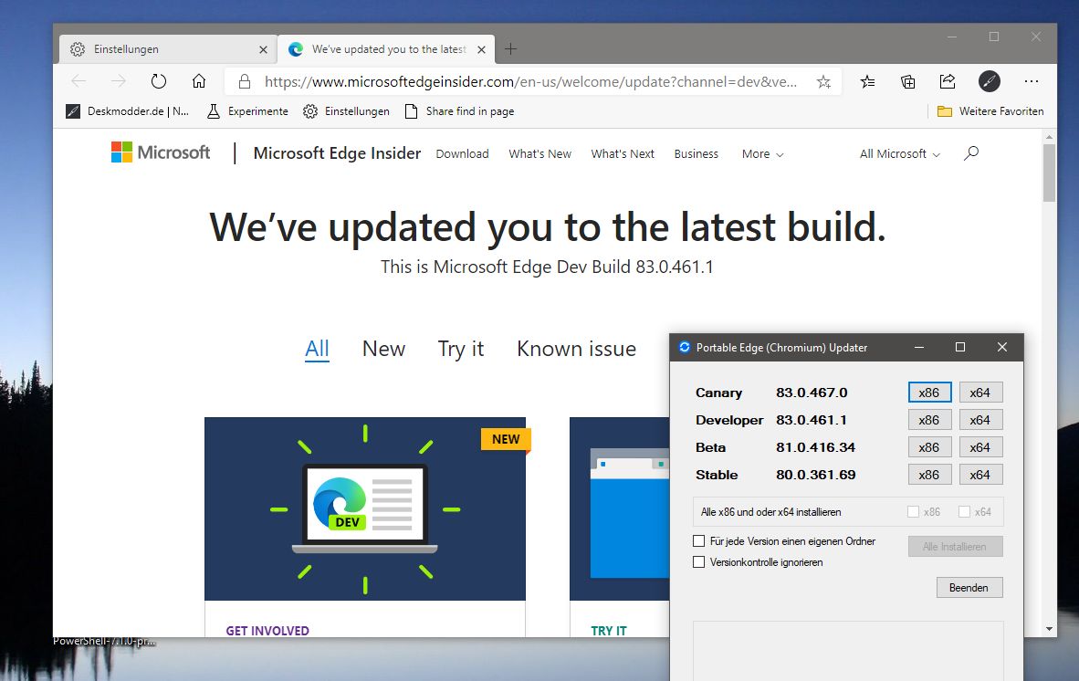Click the search magnifier on Microsoft page
Viewport: 1079px width, 681px height.
pos(971,153)
